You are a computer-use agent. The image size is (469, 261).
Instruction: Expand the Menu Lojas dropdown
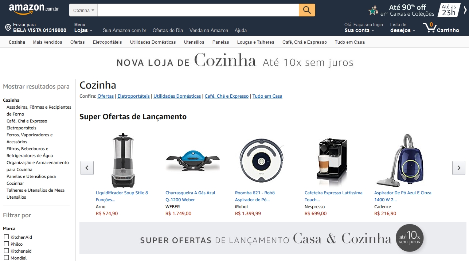point(83,28)
